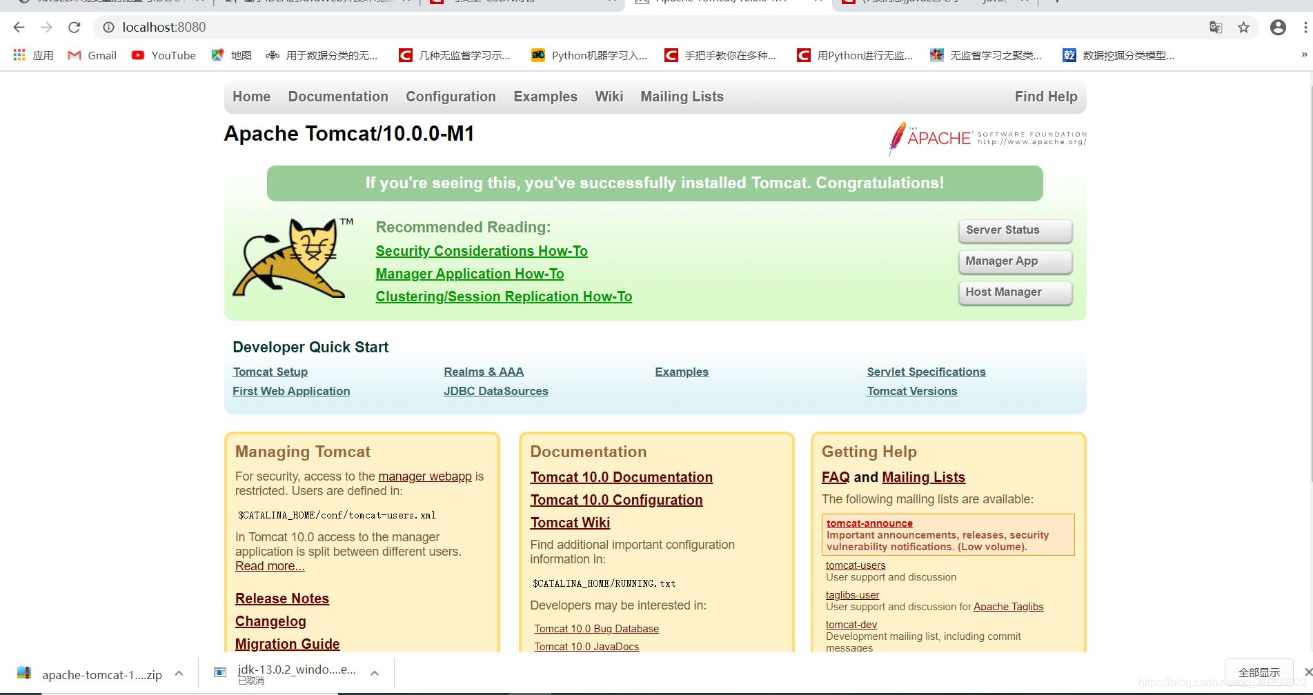This screenshot has height=695, width=1313.
Task: View site information icon in address bar
Action: 108,28
